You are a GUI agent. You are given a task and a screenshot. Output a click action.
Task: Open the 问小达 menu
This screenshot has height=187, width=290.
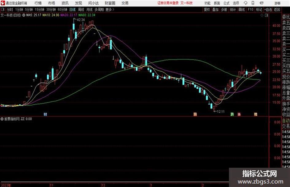point(93,3)
